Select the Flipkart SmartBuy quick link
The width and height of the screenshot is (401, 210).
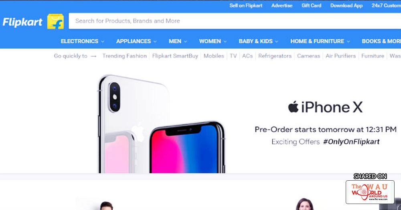[175, 56]
